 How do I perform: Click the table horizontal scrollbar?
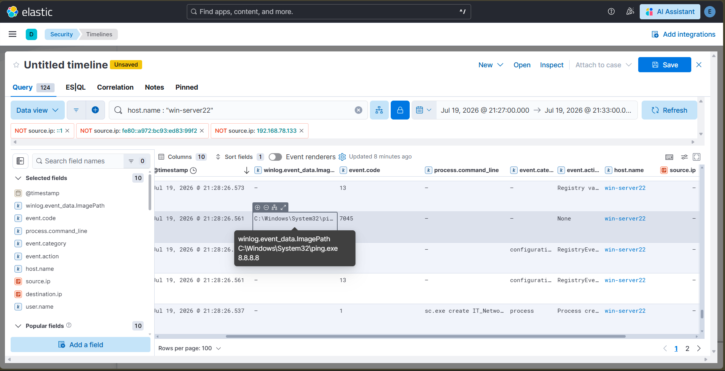pyautogui.click(x=425, y=336)
